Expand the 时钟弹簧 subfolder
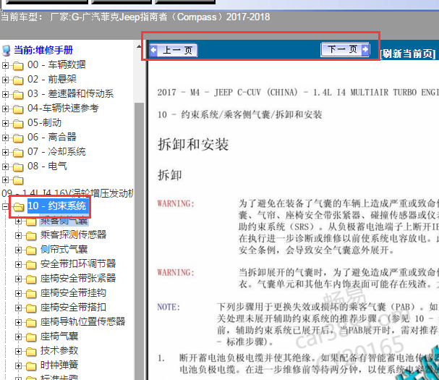This screenshot has height=380, width=439. tap(18, 366)
